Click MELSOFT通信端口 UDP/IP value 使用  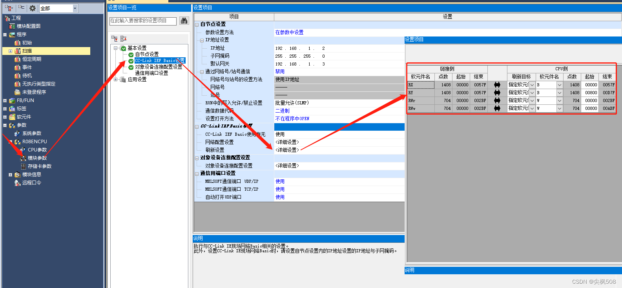point(280,182)
